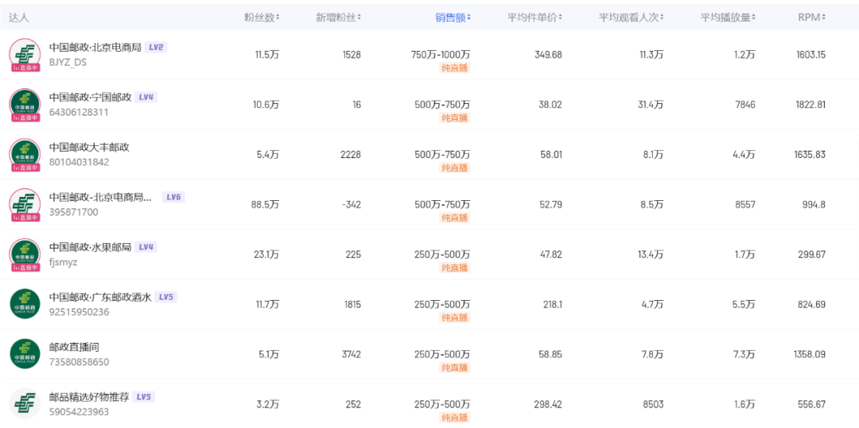Click sales value 750万-1000万
This screenshot has width=859, height=428.
tap(441, 55)
